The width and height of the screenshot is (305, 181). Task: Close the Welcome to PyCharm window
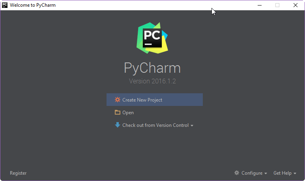296,5
